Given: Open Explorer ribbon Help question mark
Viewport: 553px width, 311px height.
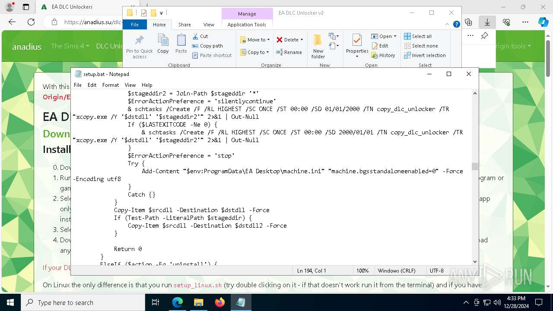Looking at the screenshot, I should pos(456,24).
